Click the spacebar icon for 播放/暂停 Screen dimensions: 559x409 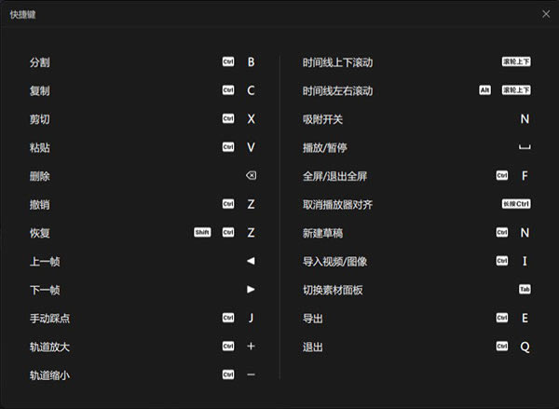[x=525, y=147]
